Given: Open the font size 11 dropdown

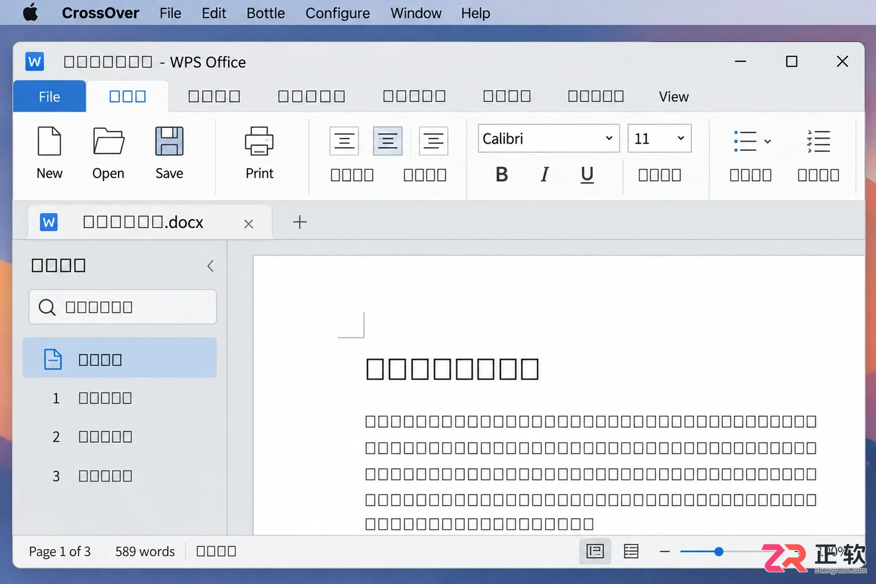Looking at the screenshot, I should click(659, 139).
